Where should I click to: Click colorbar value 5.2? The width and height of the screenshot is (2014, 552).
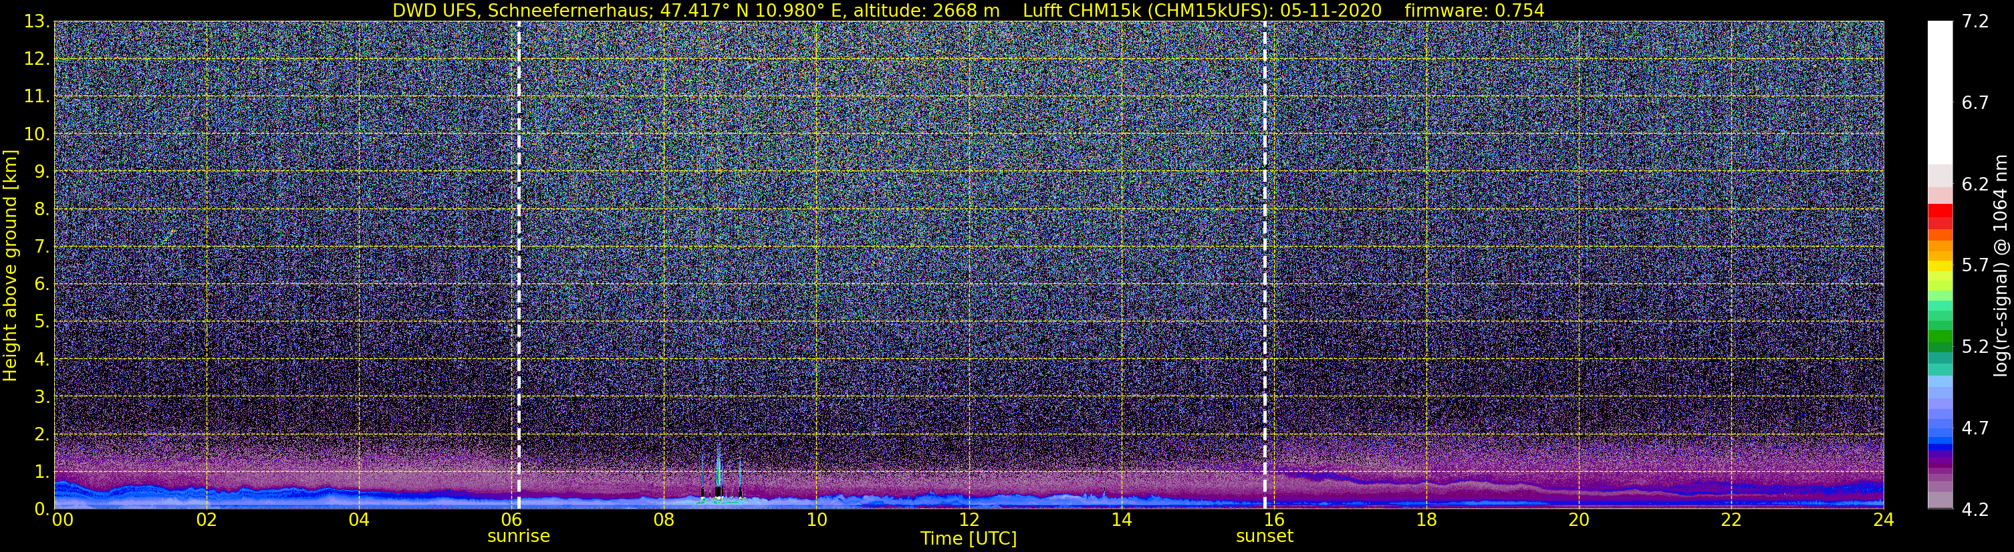[1975, 347]
